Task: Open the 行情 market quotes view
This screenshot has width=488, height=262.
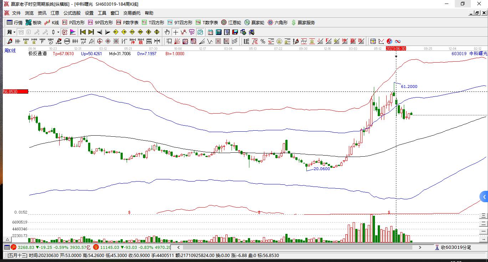Action: (15, 22)
